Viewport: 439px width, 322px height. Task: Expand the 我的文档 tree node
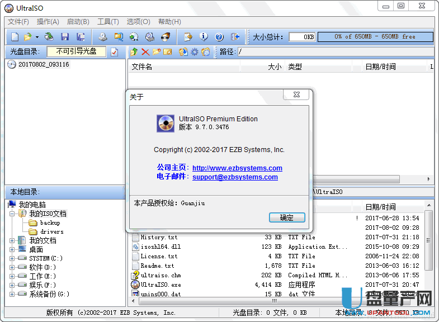[12, 240]
